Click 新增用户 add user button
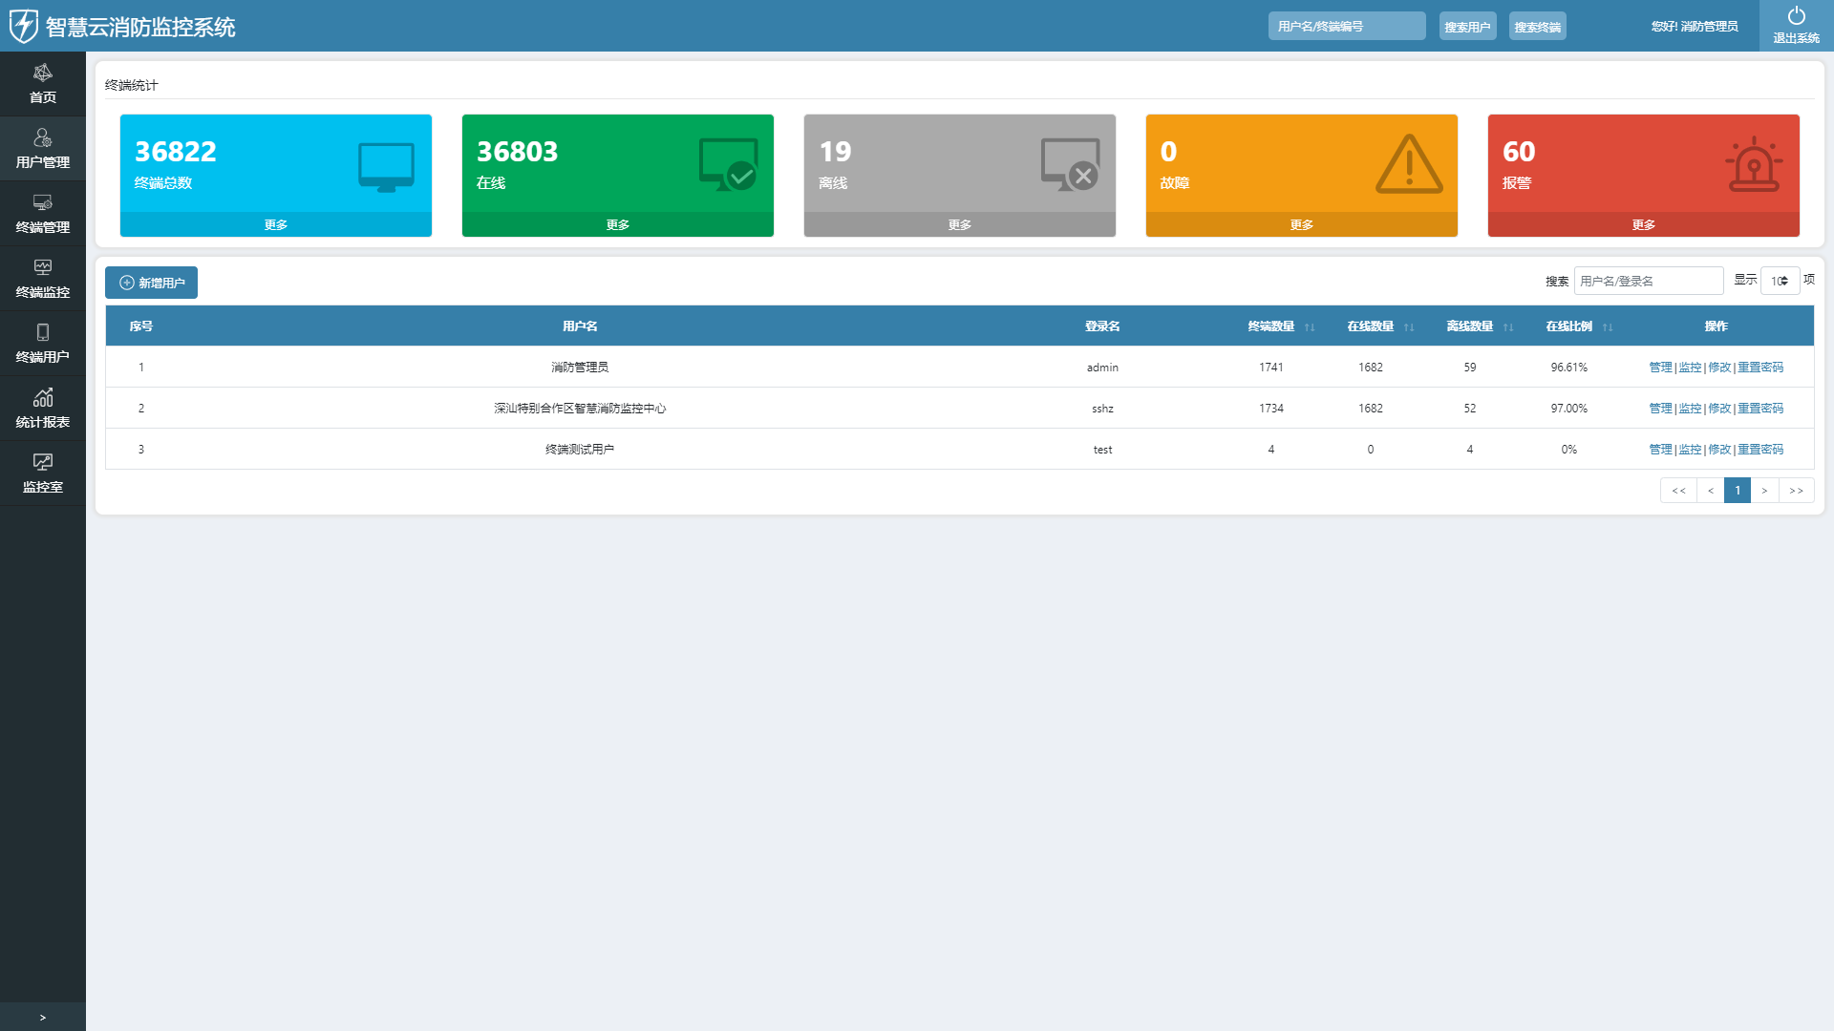 click(x=151, y=283)
